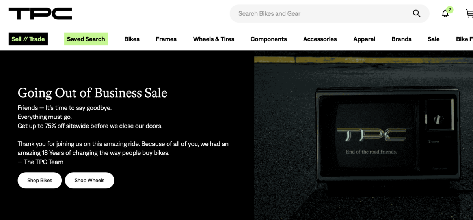Click the TPC logo in header
This screenshot has height=220, width=473.
point(40,13)
